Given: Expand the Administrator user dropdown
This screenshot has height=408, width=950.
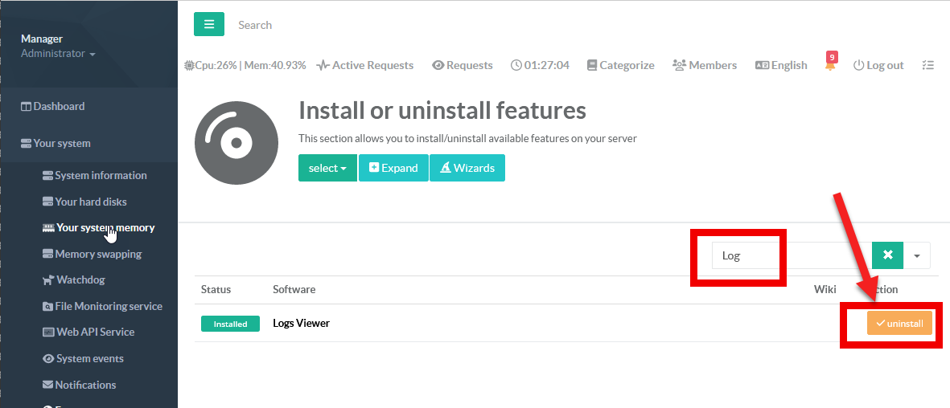Looking at the screenshot, I should coord(58,54).
